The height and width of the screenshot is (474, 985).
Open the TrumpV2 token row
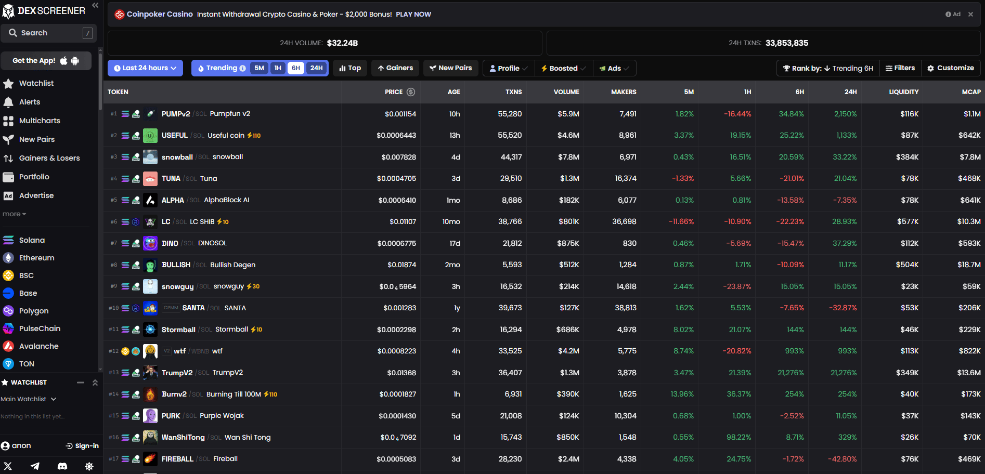pyautogui.click(x=544, y=373)
